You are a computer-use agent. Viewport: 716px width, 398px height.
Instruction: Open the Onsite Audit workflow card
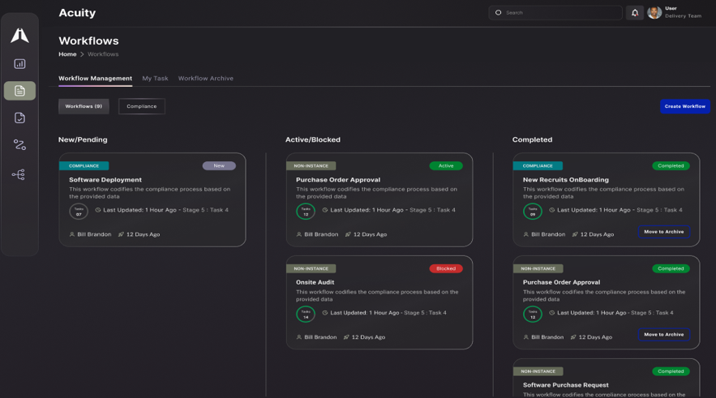379,302
